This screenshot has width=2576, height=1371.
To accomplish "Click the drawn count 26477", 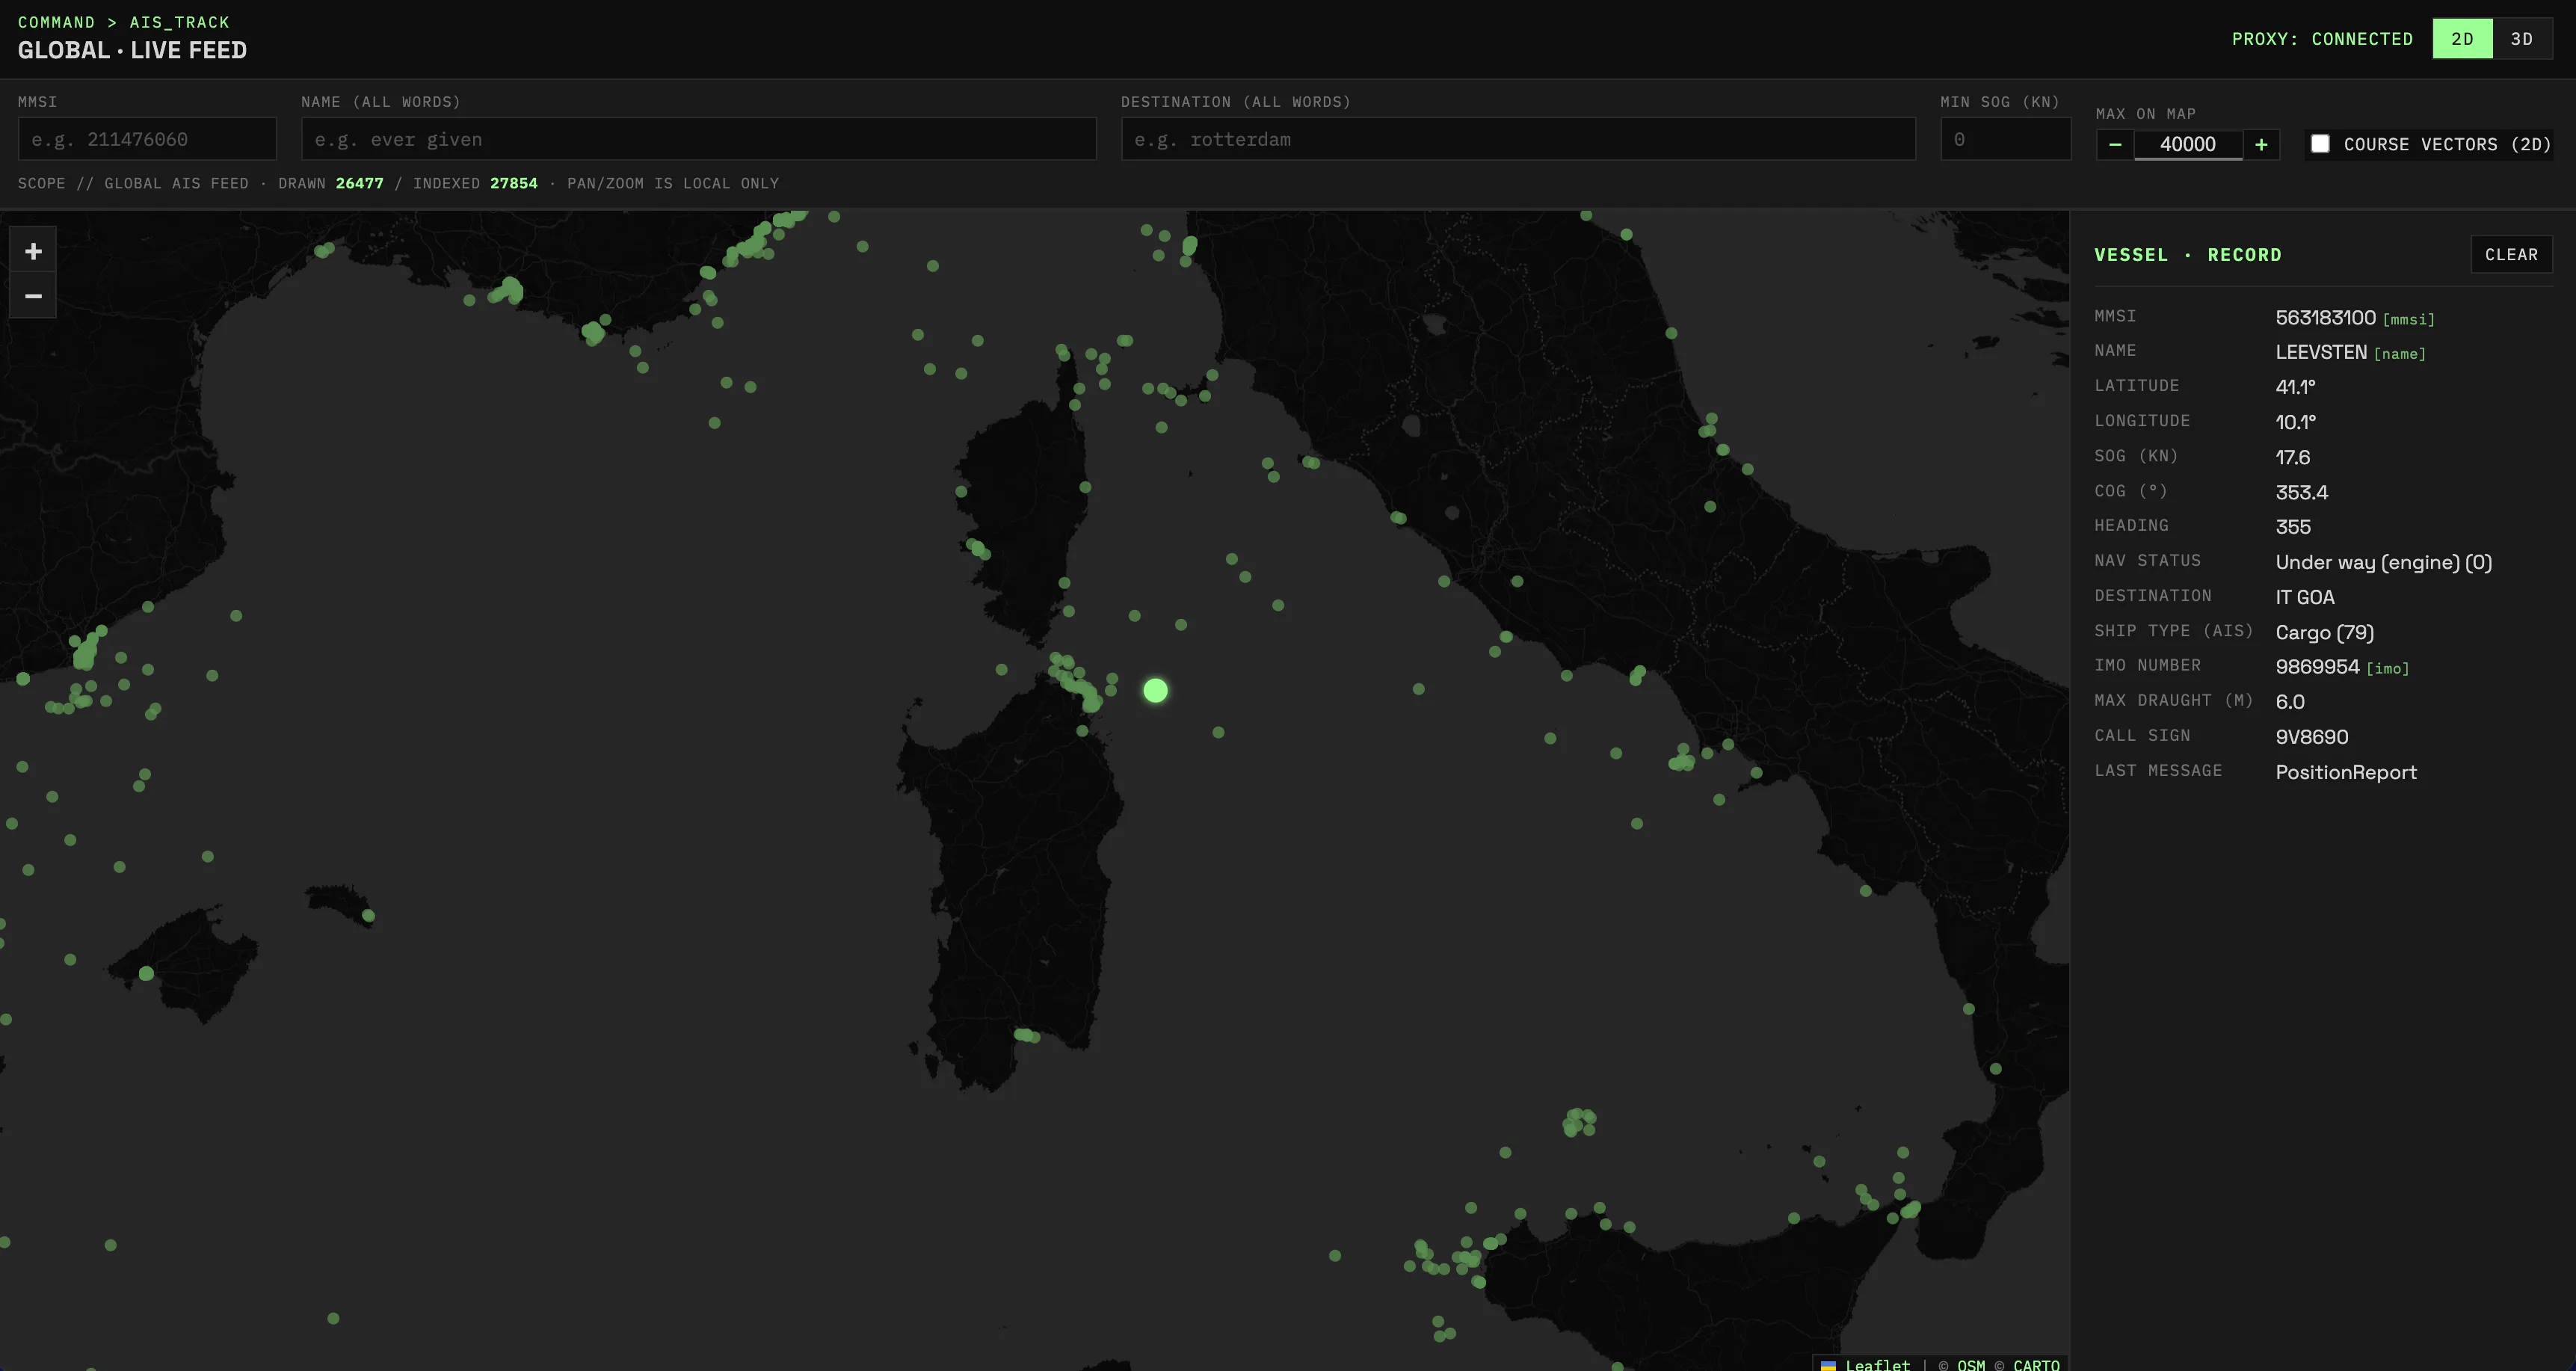I will [x=360, y=183].
